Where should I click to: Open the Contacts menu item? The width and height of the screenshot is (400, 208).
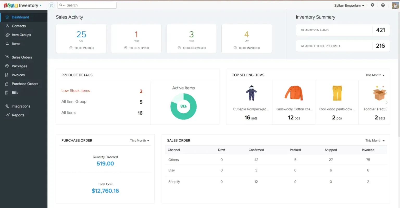(19, 26)
